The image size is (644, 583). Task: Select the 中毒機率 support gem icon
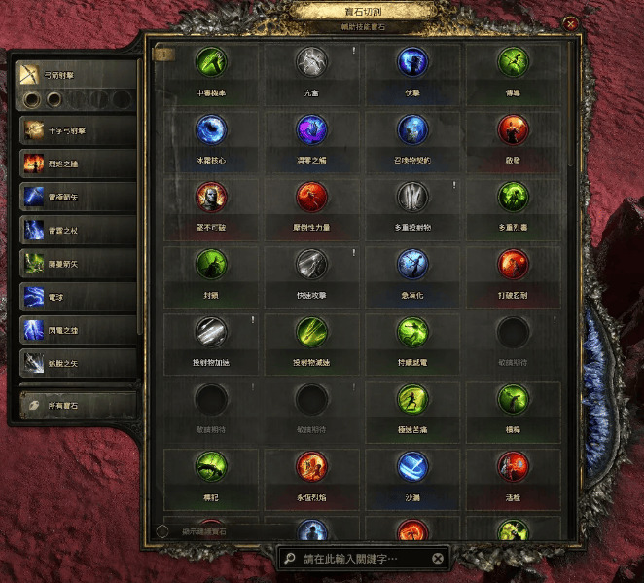click(211, 62)
